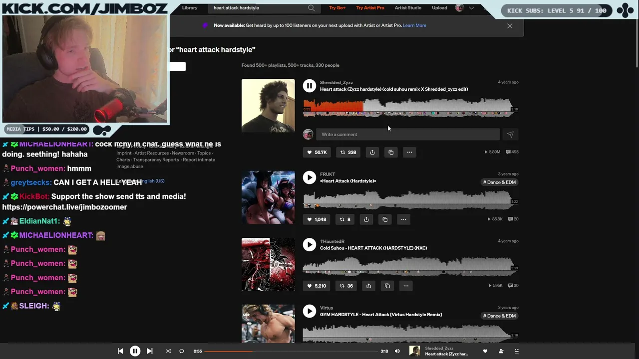This screenshot has width=639, height=359.
Task: Open the Upload page
Action: pos(439,8)
